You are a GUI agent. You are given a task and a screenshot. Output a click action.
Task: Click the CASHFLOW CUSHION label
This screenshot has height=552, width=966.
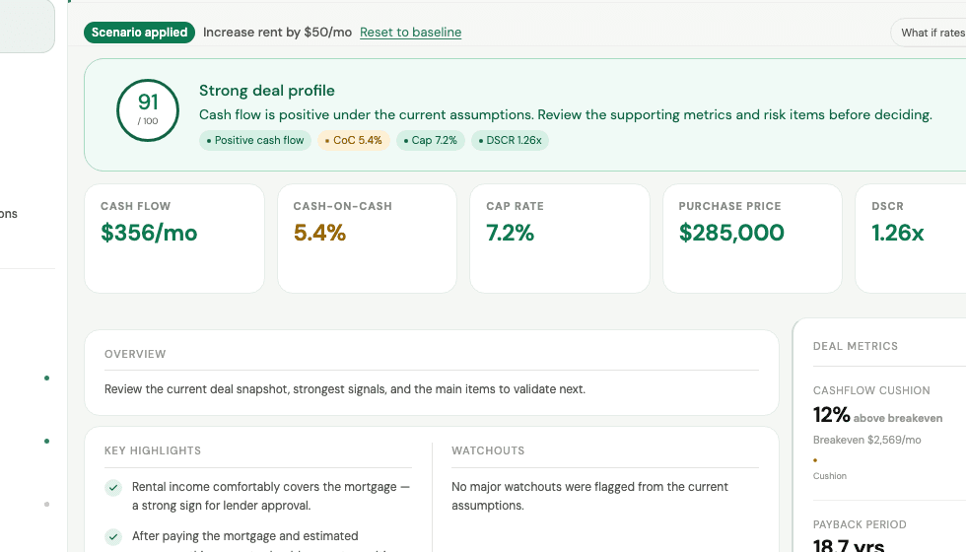(871, 390)
